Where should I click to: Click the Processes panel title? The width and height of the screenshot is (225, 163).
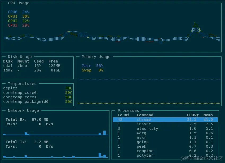[128, 111]
